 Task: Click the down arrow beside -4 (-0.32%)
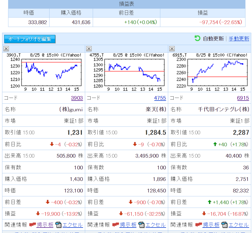(x=52, y=144)
